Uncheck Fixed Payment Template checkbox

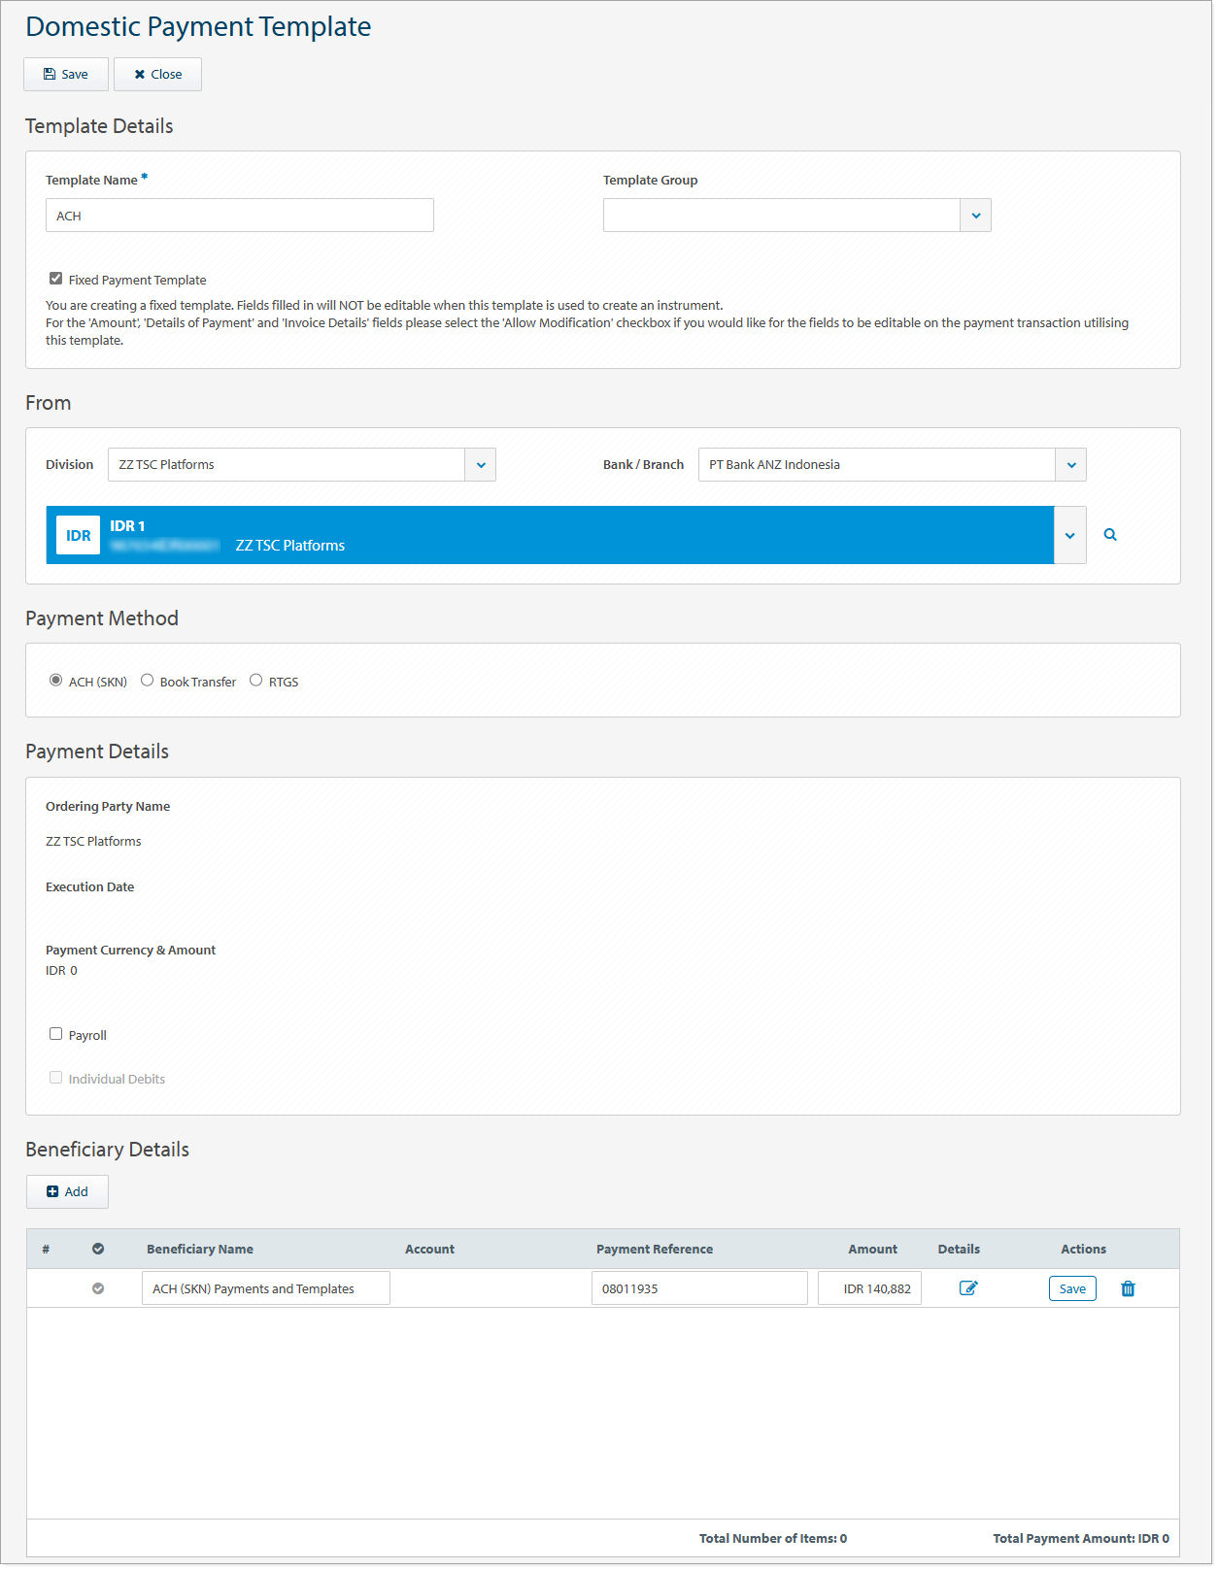[56, 279]
